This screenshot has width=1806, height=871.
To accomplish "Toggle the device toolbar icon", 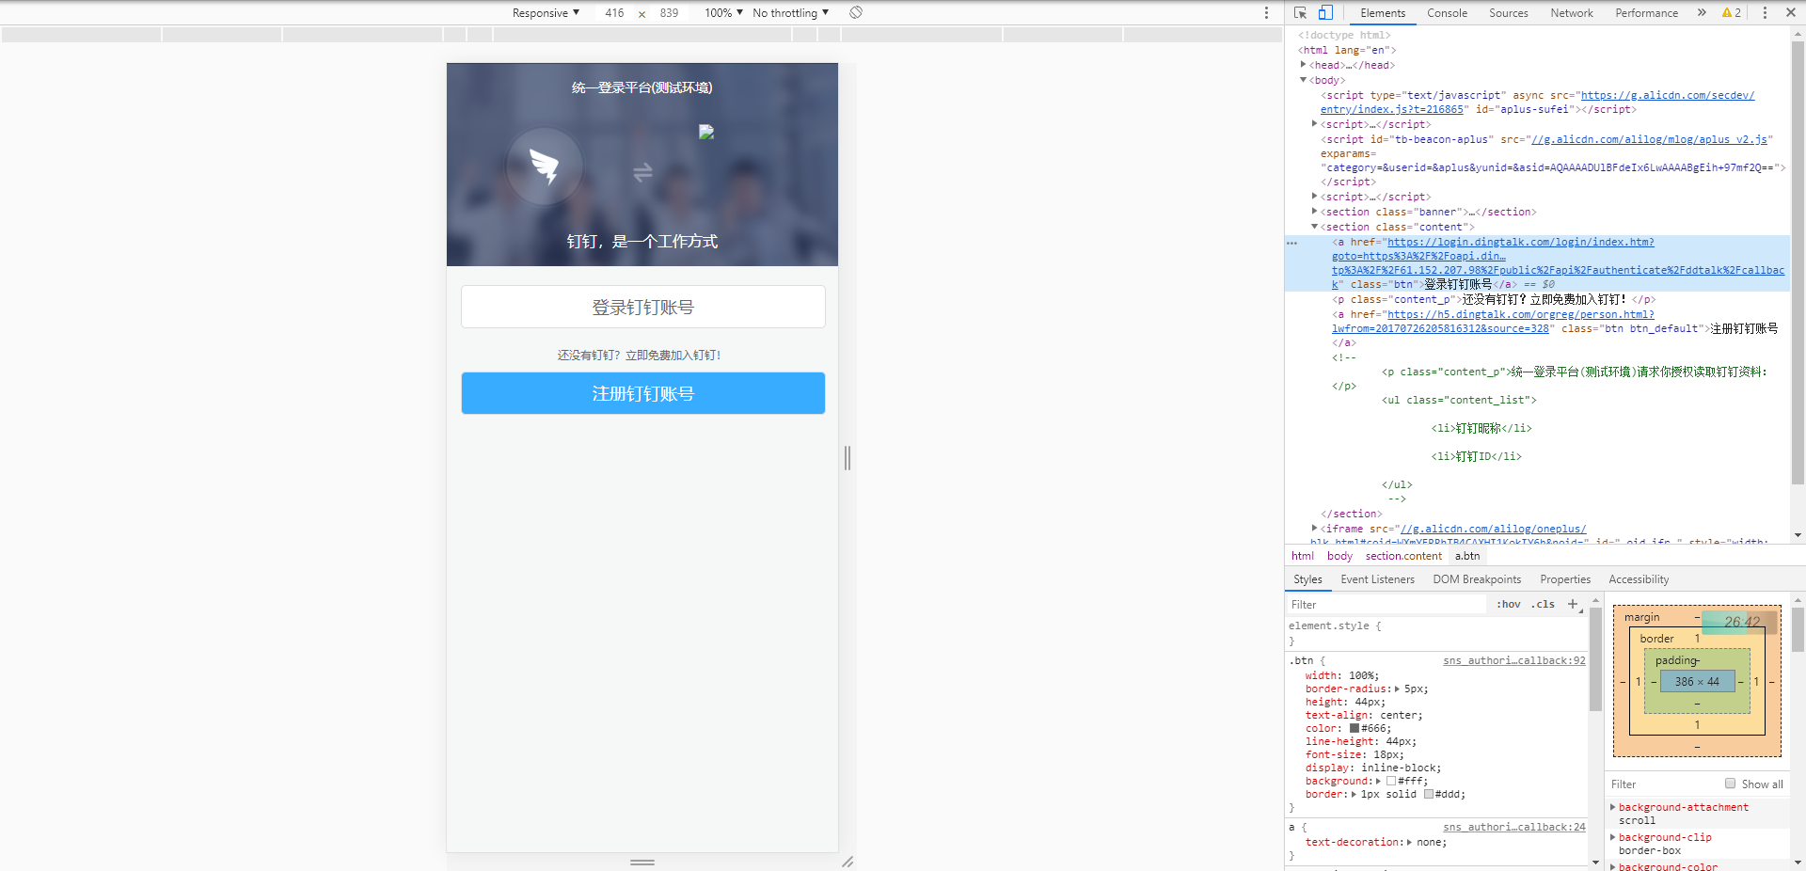I will (x=1325, y=12).
